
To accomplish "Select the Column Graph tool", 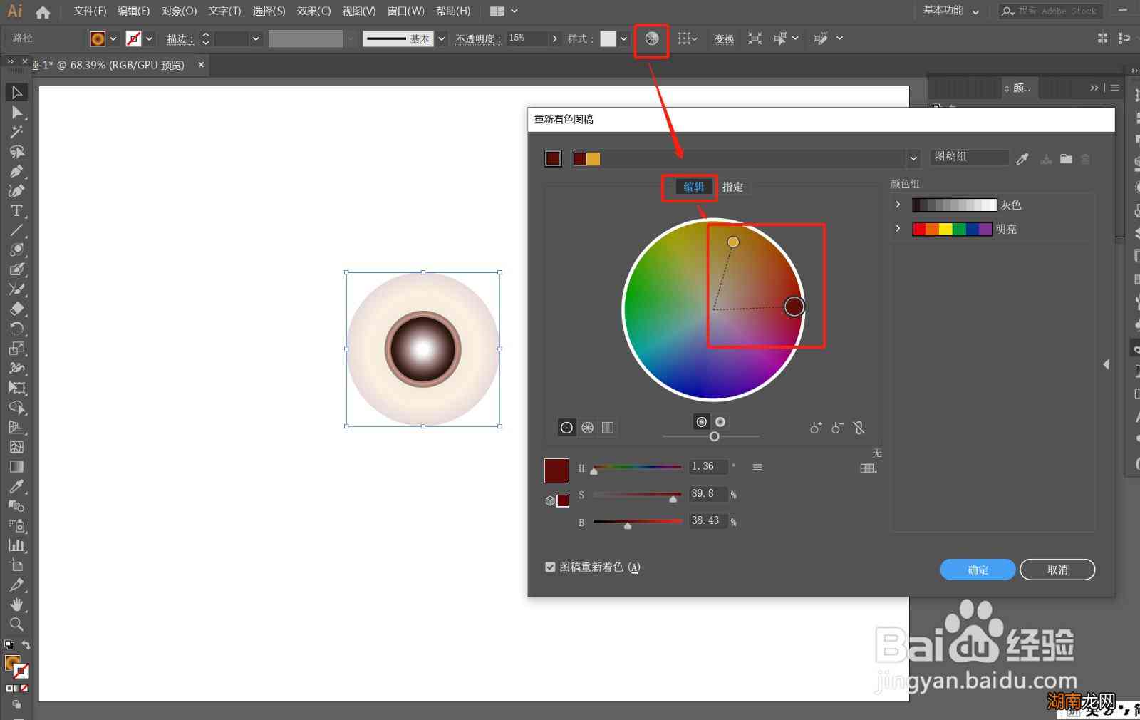I will [x=17, y=545].
